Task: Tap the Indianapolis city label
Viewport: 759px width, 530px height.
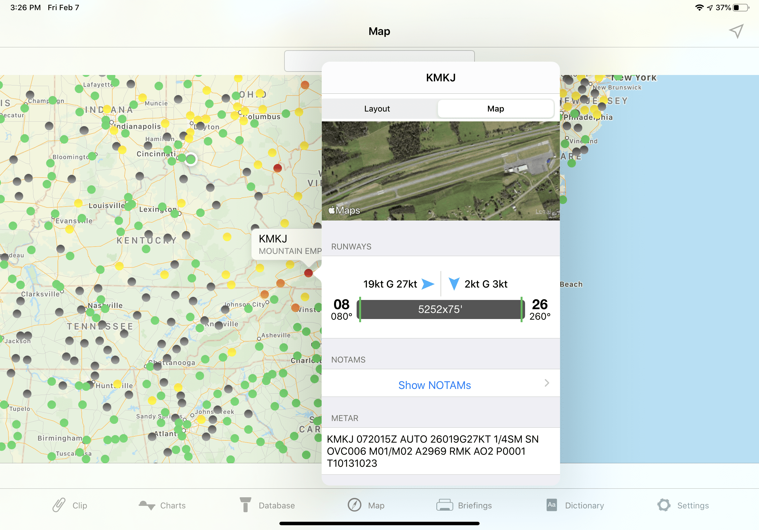Action: [x=138, y=126]
